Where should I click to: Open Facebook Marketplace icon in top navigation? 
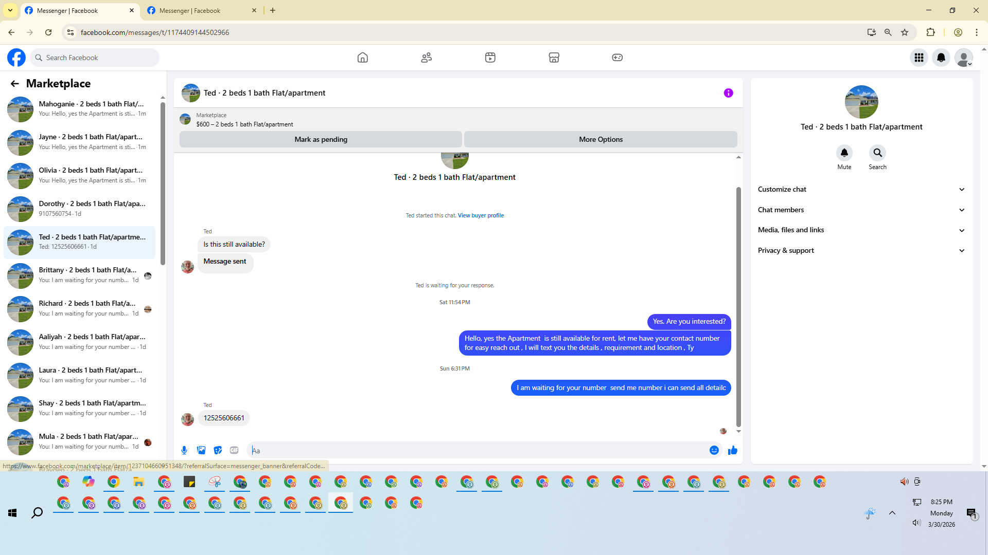pos(554,58)
